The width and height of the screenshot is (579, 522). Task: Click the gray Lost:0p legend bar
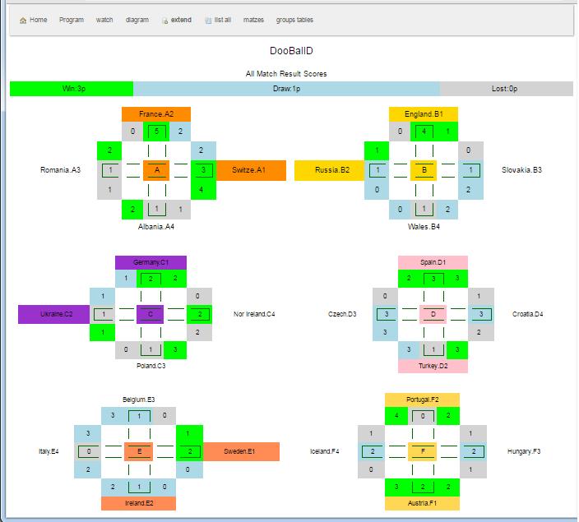(x=506, y=89)
